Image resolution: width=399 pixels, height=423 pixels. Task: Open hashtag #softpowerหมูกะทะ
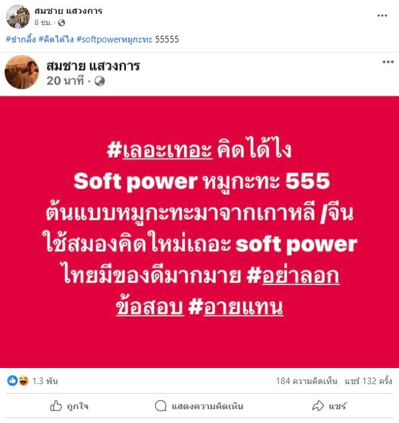click(115, 39)
